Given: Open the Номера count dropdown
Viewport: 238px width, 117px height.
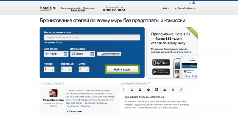Looking at the screenshot, I should [49, 69].
